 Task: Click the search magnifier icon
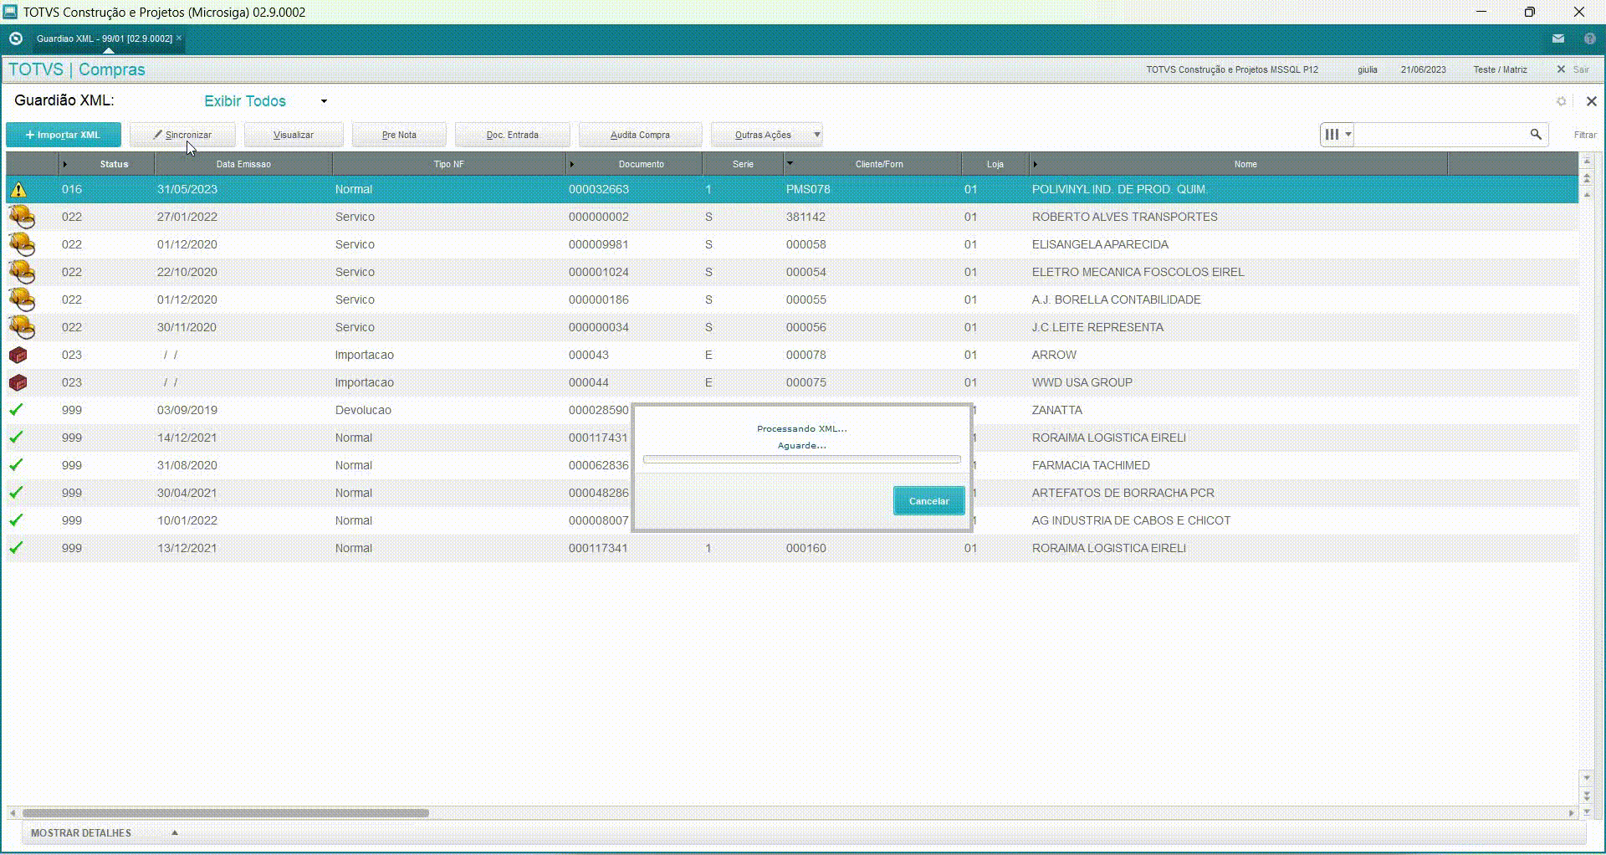(1536, 134)
